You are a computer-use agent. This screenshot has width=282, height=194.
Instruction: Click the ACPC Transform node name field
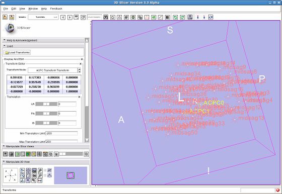tap(52, 70)
